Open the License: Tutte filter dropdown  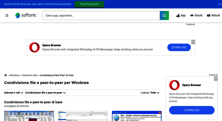pyautogui.click(x=150, y=93)
